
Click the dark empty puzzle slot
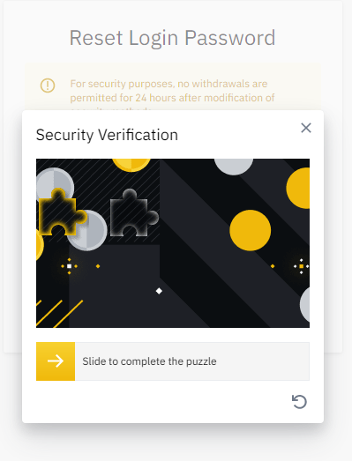pos(134,212)
